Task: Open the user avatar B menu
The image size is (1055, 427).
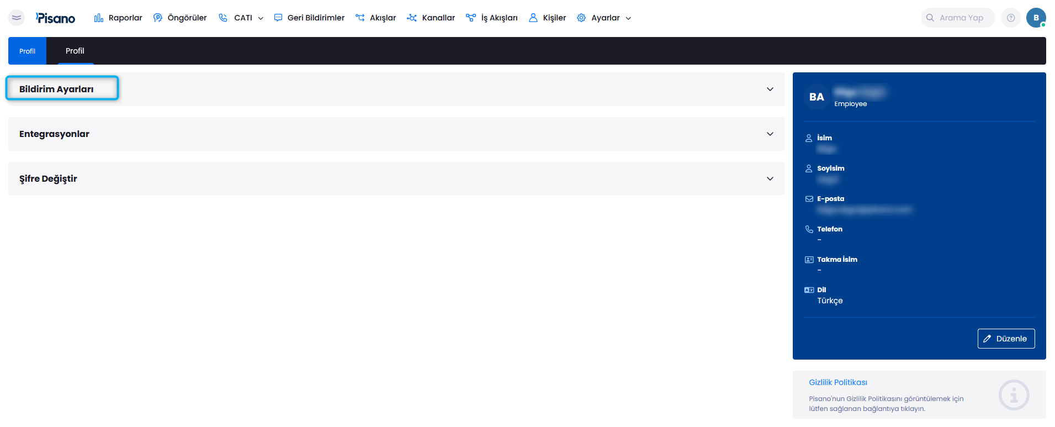Action: click(x=1036, y=18)
